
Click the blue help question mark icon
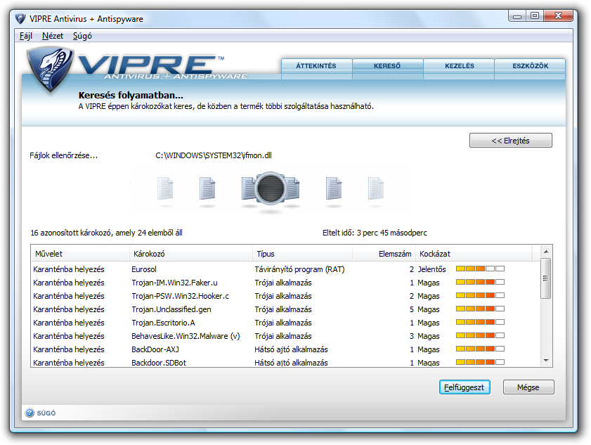pos(30,413)
